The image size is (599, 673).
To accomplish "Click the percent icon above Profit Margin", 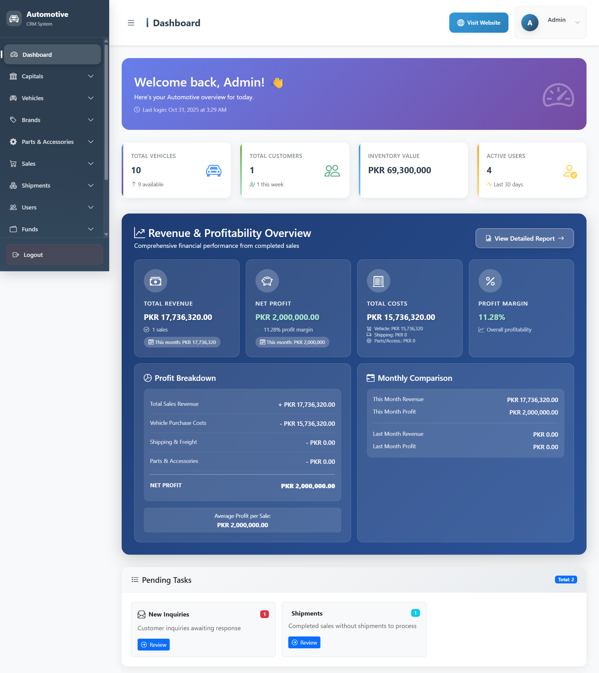I will 490,281.
